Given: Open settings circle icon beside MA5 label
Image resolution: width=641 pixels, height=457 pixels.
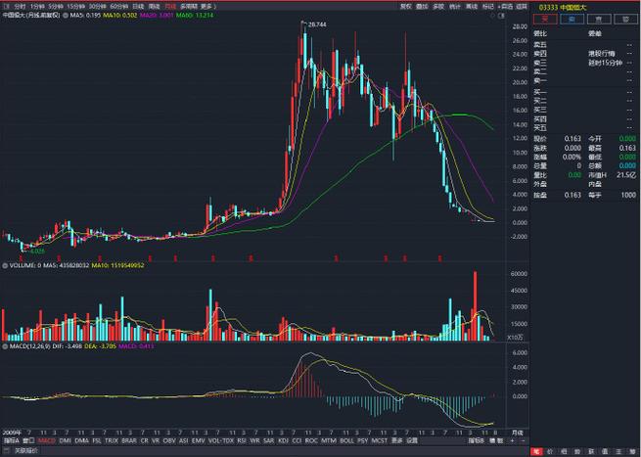Looking at the screenshot, I should pos(66,15).
